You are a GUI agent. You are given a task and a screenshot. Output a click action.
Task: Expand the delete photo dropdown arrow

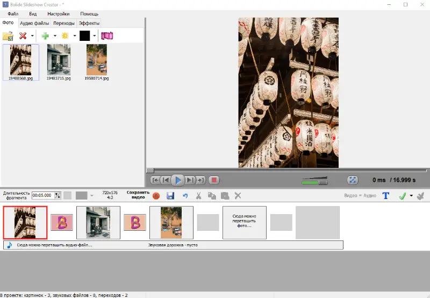(32, 36)
